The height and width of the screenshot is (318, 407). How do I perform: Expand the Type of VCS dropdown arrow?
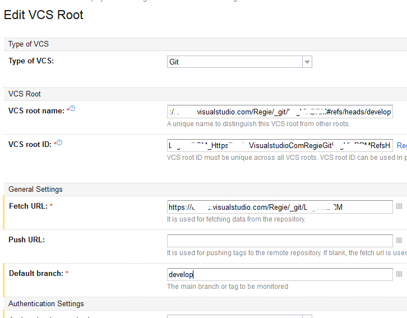[x=307, y=62]
